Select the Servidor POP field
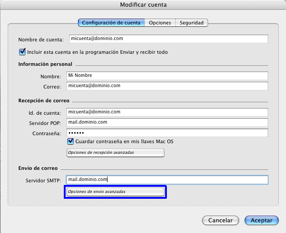 167,122
